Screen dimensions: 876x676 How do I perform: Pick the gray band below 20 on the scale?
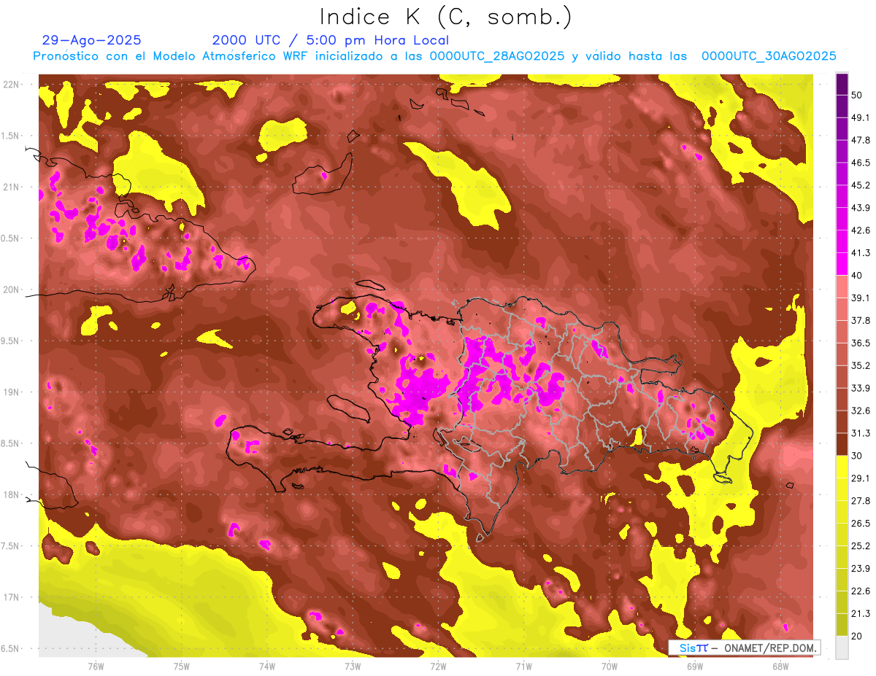pyautogui.click(x=842, y=648)
